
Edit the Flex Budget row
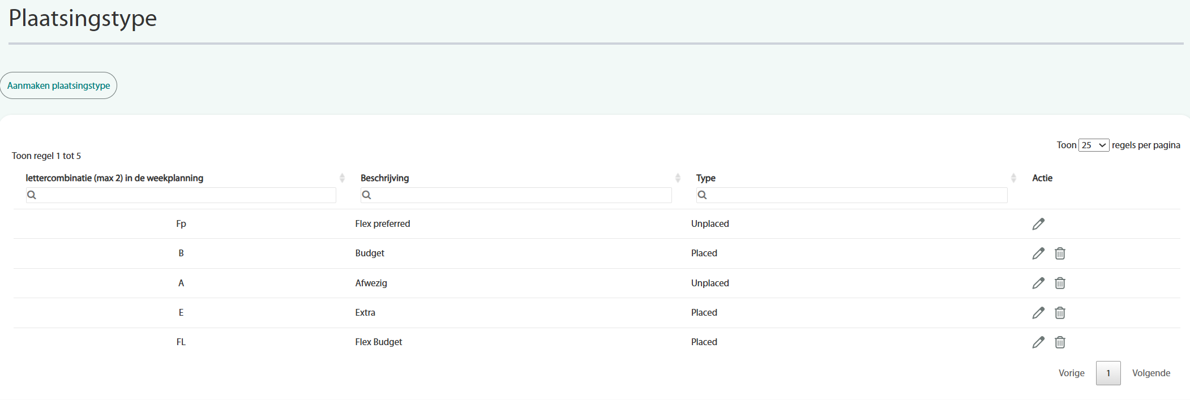(x=1038, y=342)
